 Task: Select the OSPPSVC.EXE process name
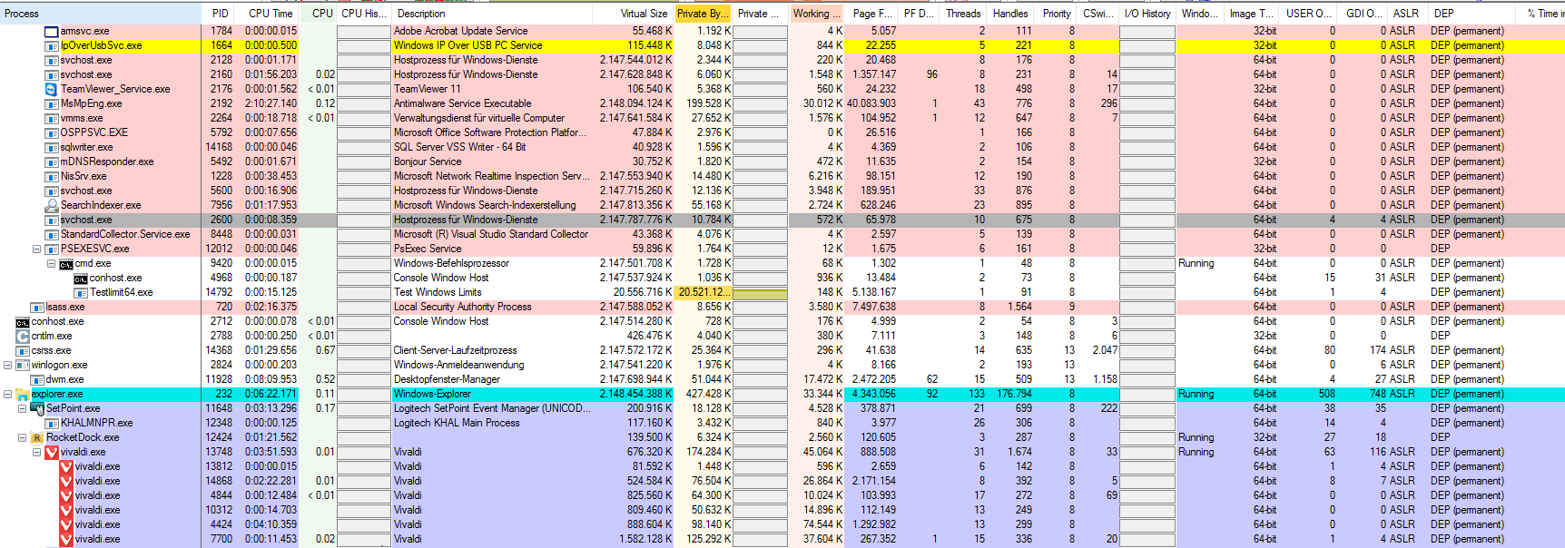click(94, 132)
